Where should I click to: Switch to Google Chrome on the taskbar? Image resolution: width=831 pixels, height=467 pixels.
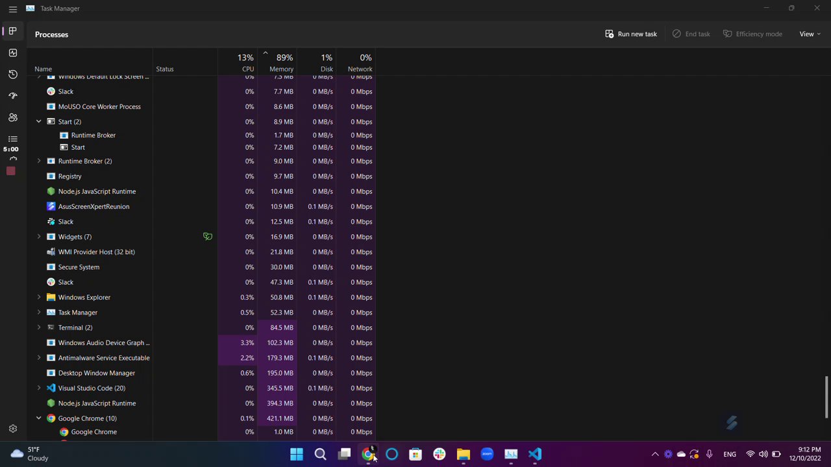click(368, 454)
